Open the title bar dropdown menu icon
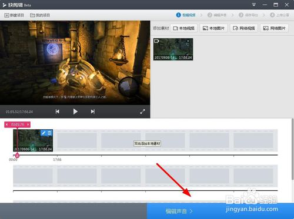The height and width of the screenshot is (219, 294). (x=254, y=5)
